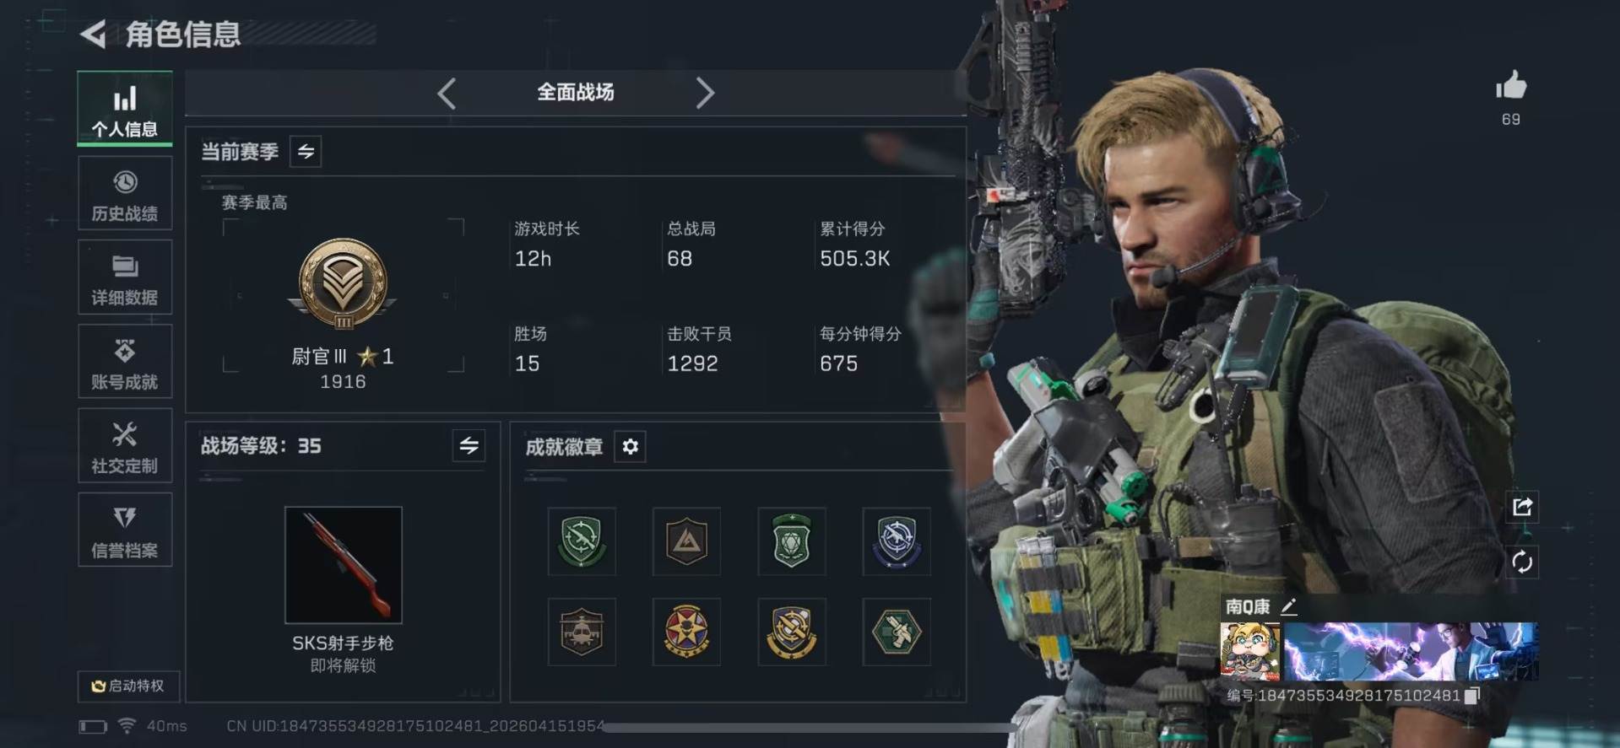The image size is (1620, 748).
Task: Click the player avatar picture
Action: [x=1249, y=651]
